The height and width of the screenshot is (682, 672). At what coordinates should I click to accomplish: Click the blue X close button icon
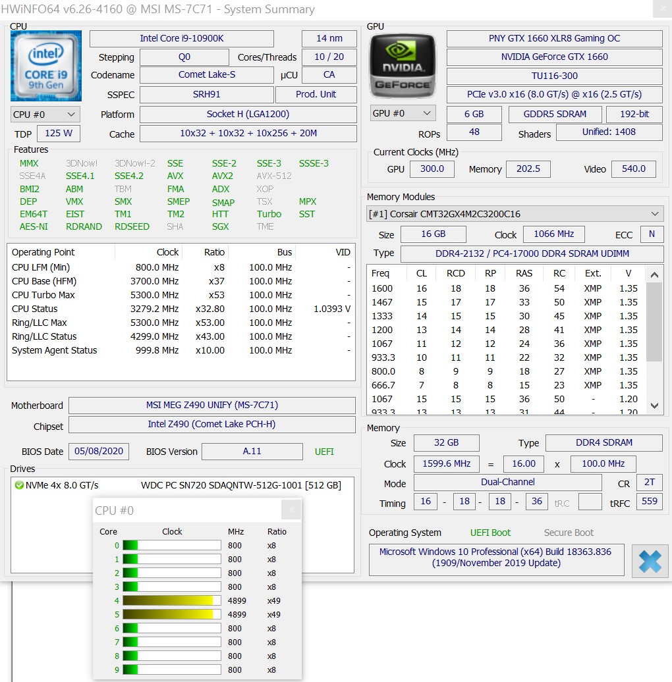(650, 561)
